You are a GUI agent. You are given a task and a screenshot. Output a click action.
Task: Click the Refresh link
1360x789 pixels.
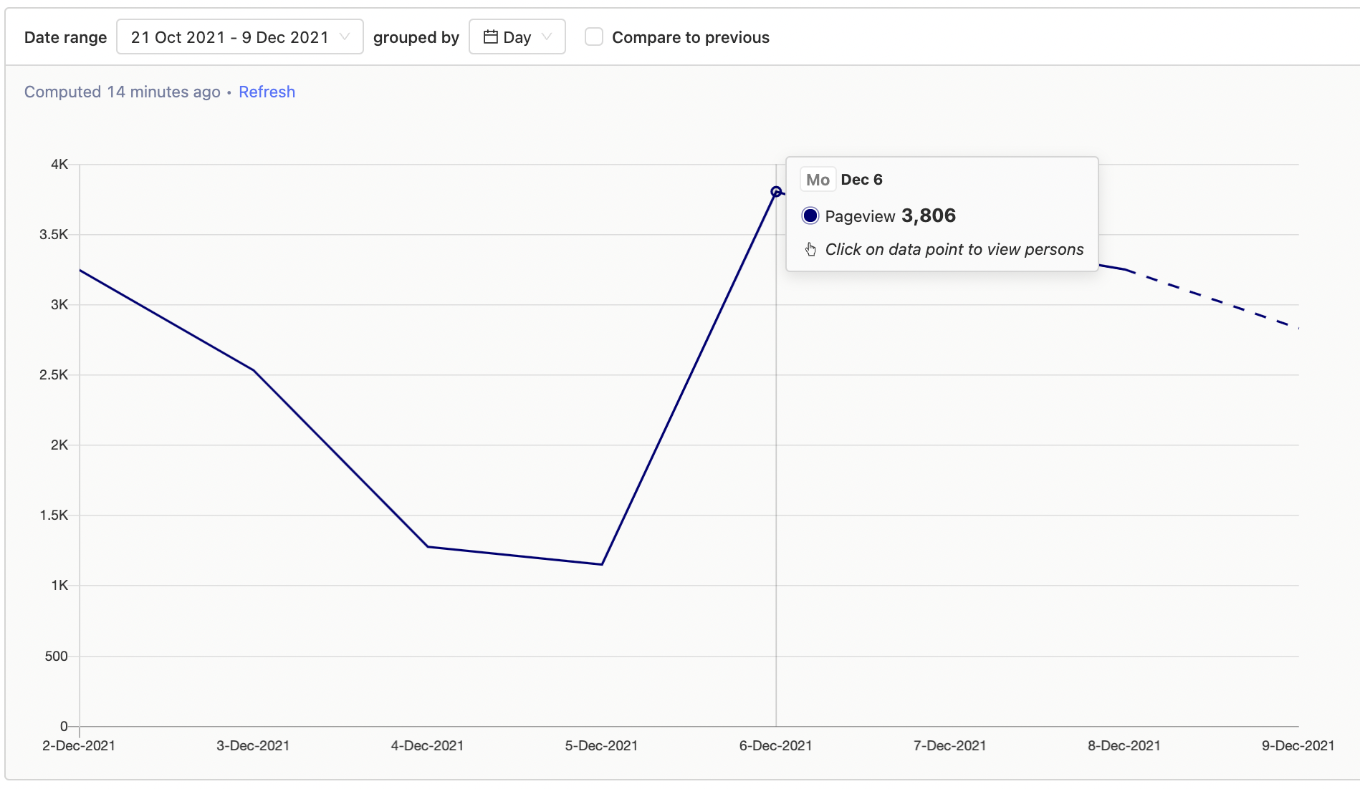coord(267,92)
